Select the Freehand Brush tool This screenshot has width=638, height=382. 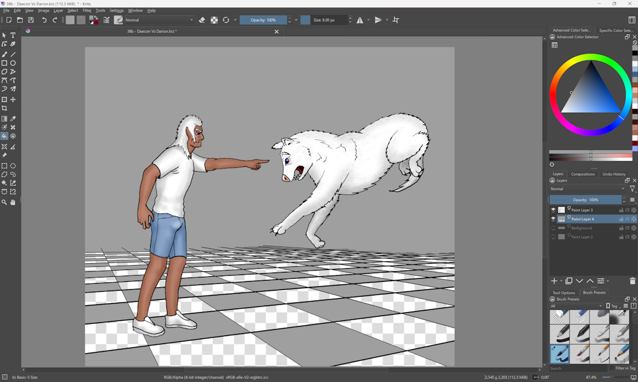coord(4,54)
